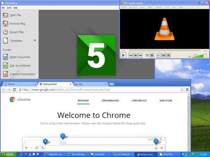Expand the Templates dropdown arrow

35,40
